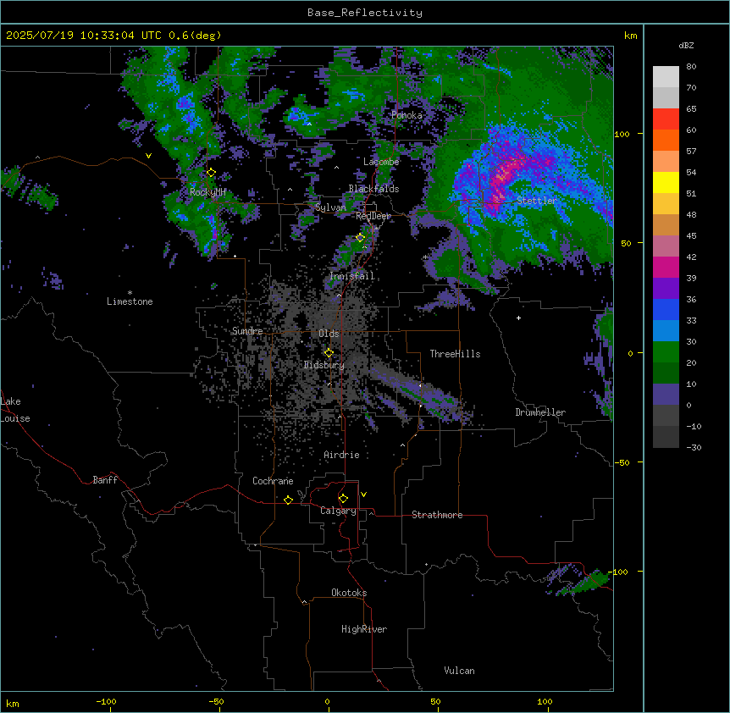Click the yellow diamond marker below RedDeer
This screenshot has height=713, width=730.
pos(360,238)
